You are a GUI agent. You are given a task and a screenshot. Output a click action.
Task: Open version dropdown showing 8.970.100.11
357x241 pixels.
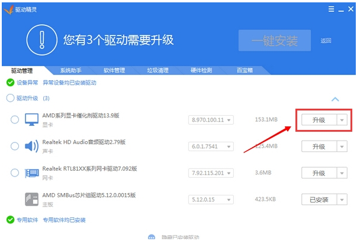[x=211, y=120]
